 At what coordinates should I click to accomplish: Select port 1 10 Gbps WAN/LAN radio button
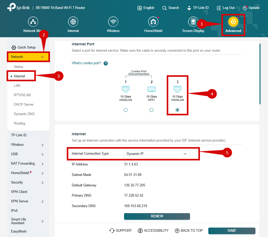(126, 110)
